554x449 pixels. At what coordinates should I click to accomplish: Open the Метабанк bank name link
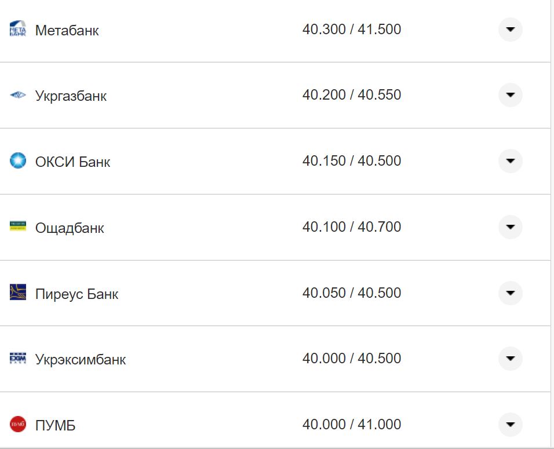[x=67, y=30]
